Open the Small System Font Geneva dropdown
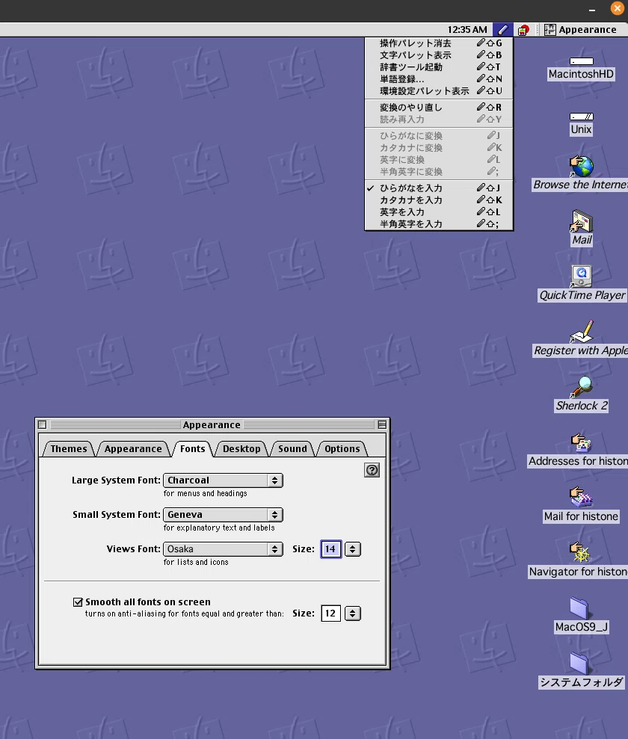Screen dimensions: 628x739 [223, 515]
